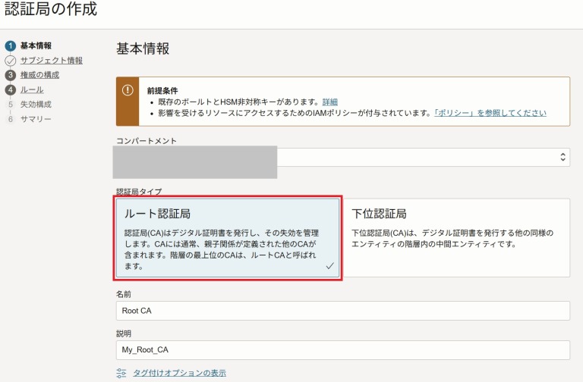
Task: Select 失効構成 step in sidebar
Action: pyautogui.click(x=36, y=105)
